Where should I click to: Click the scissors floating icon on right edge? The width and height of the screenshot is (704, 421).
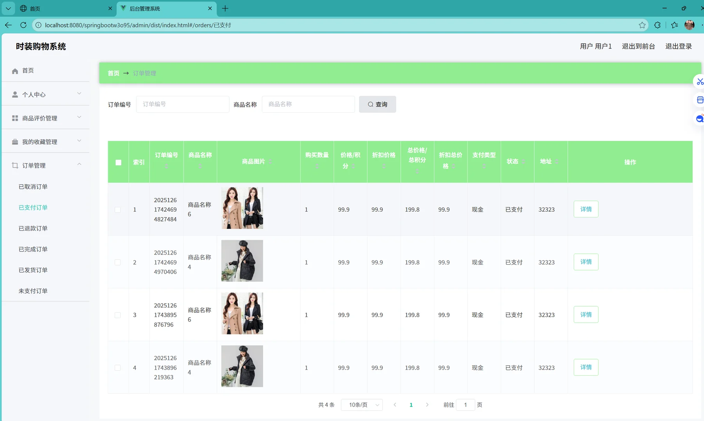(700, 81)
